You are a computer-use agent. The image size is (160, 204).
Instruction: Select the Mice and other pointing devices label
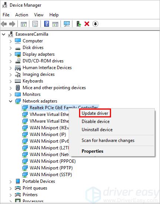click(54, 88)
